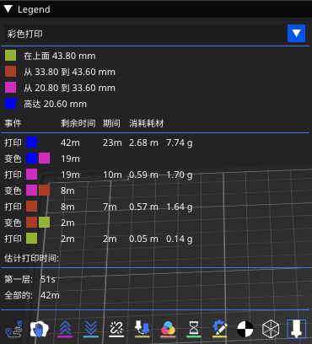Toggle center of gravity icon
Viewport: 312px width, 344px height.
coord(245,329)
